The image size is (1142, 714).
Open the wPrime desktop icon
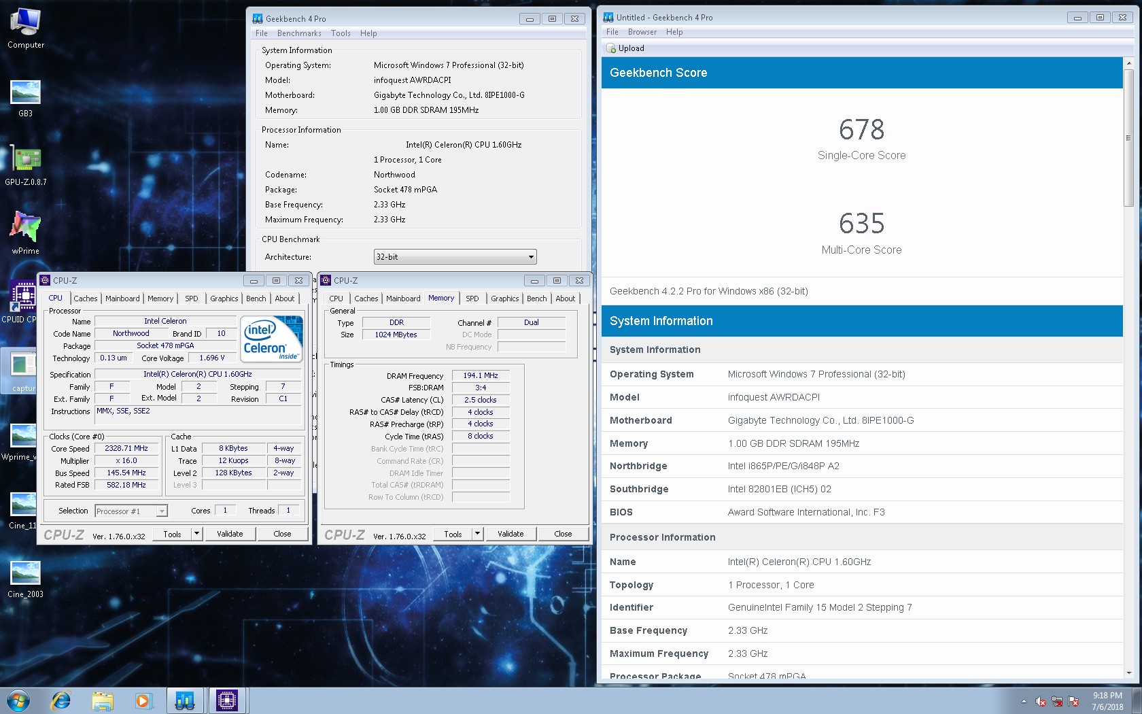click(25, 233)
